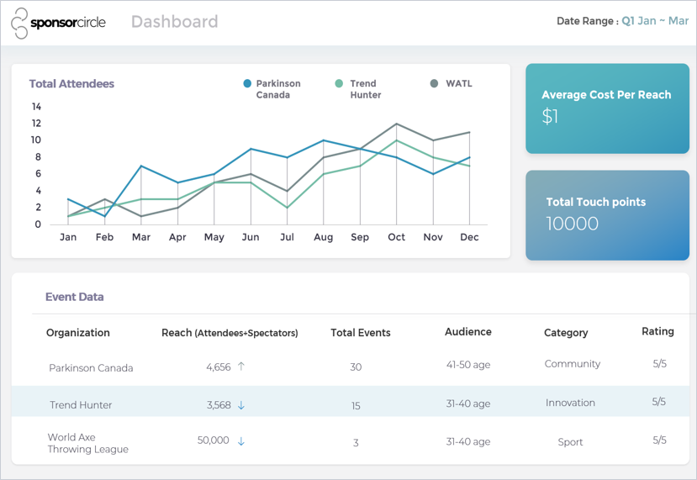Click the 3,568 reach value
This screenshot has width=697, height=480.
219,405
